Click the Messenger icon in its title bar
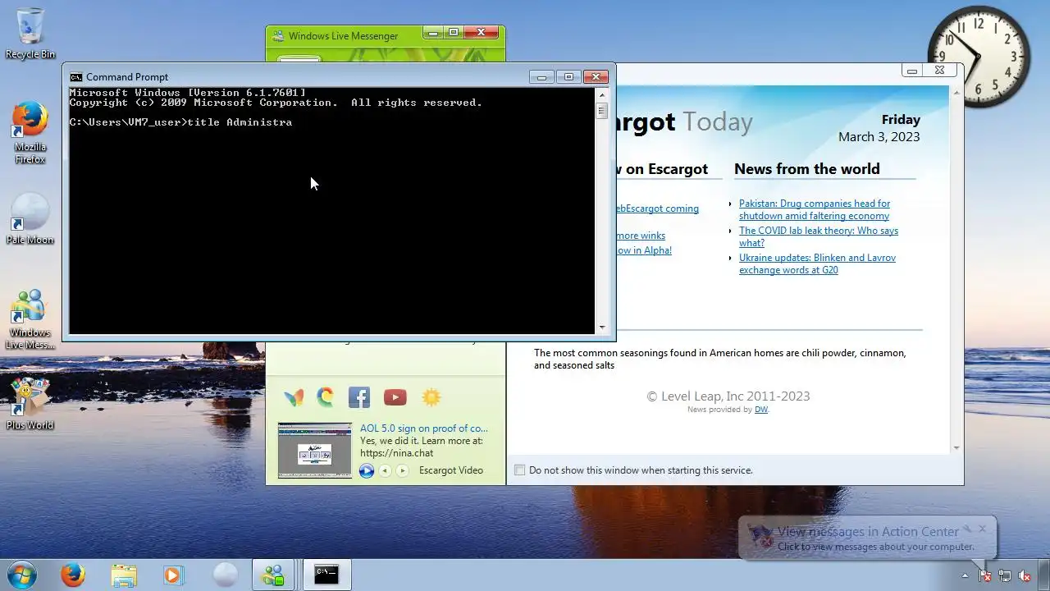Screen dimensions: 1050x591 pyautogui.click(x=277, y=36)
